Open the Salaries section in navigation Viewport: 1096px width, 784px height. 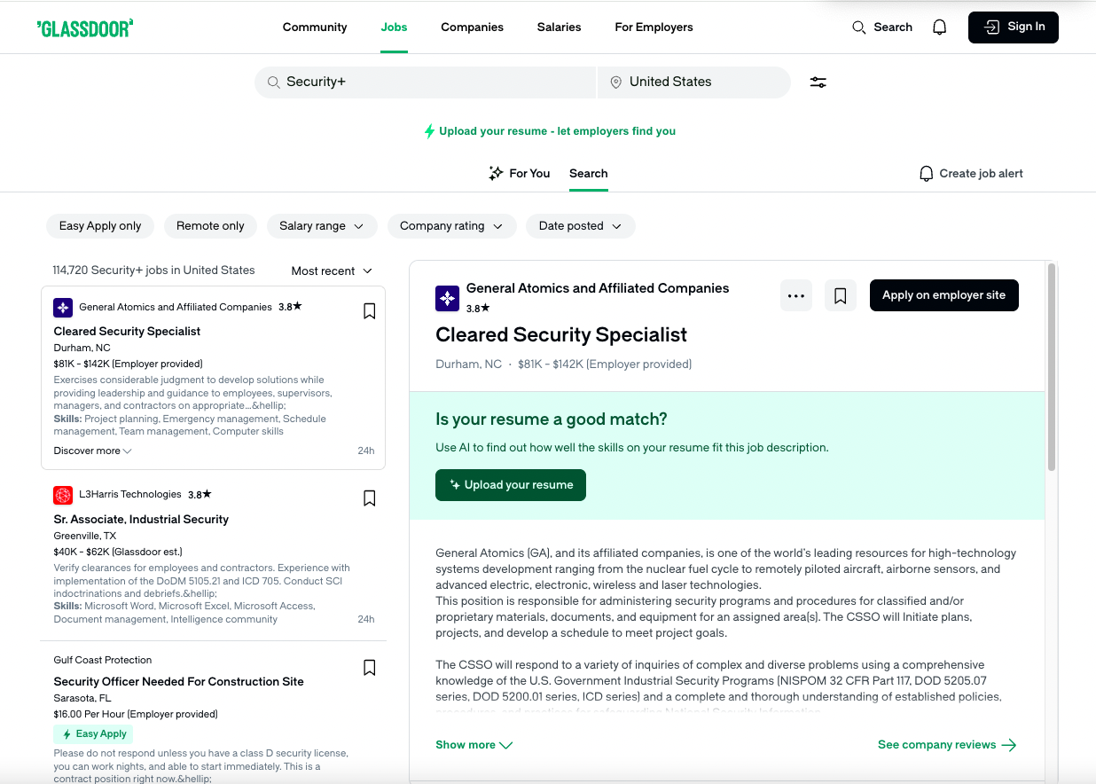coord(559,27)
